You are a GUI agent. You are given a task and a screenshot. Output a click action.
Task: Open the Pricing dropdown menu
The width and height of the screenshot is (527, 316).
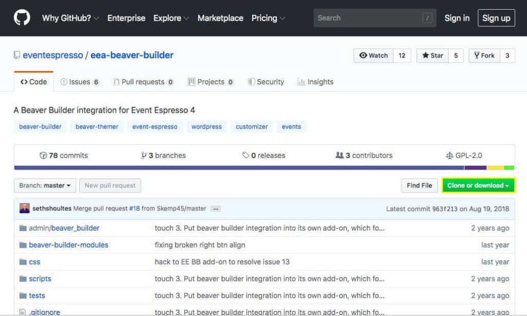coord(268,18)
